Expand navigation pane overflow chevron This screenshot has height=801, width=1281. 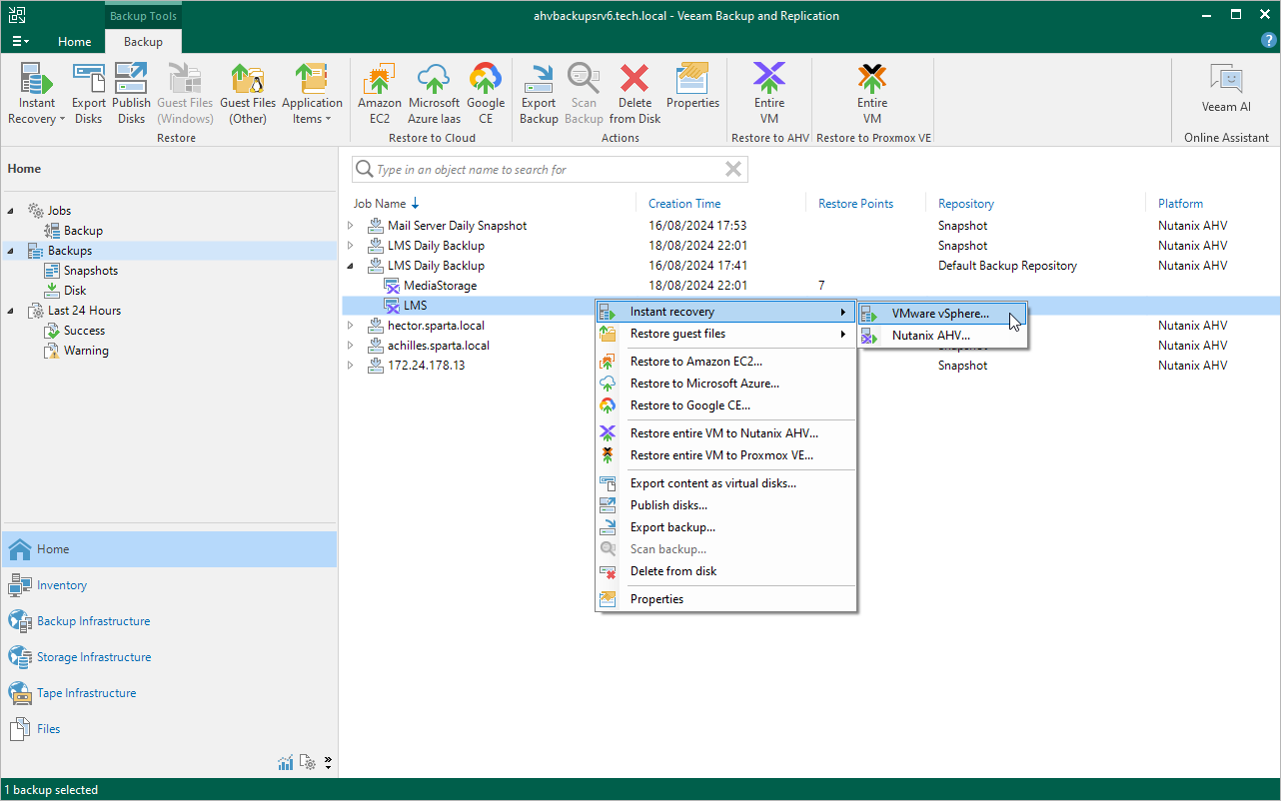328,762
